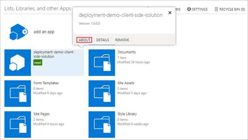248x140 pixels.
Task: Open the Site Assets library icon
Action: tap(102, 93)
